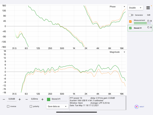Click the Date: Tue May 11 line
This screenshot has height=115, width=153.
point(84,106)
